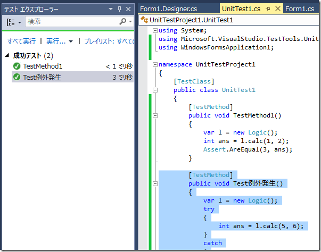Click the pass icon beside Test例外発生
The width and height of the screenshot is (321, 252).
click(17, 77)
